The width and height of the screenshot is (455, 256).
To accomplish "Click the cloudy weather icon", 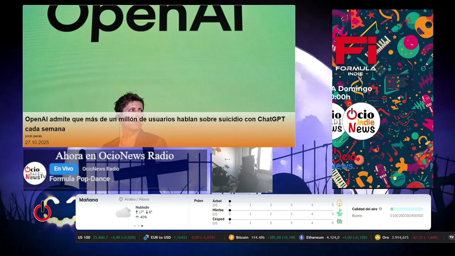I will (x=123, y=212).
